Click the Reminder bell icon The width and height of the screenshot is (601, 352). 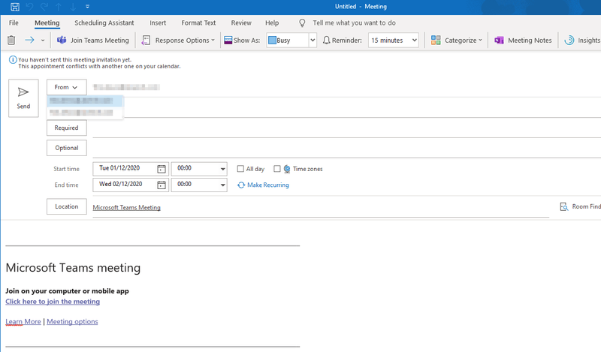326,41
